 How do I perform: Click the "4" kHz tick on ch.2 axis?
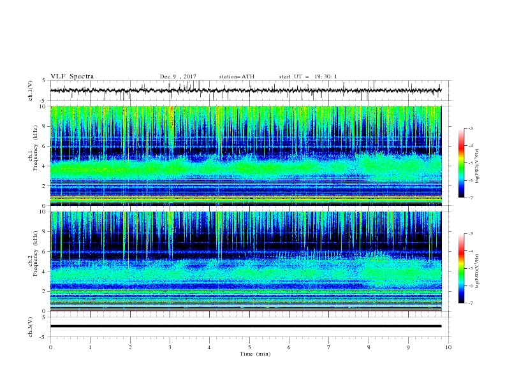coord(45,271)
